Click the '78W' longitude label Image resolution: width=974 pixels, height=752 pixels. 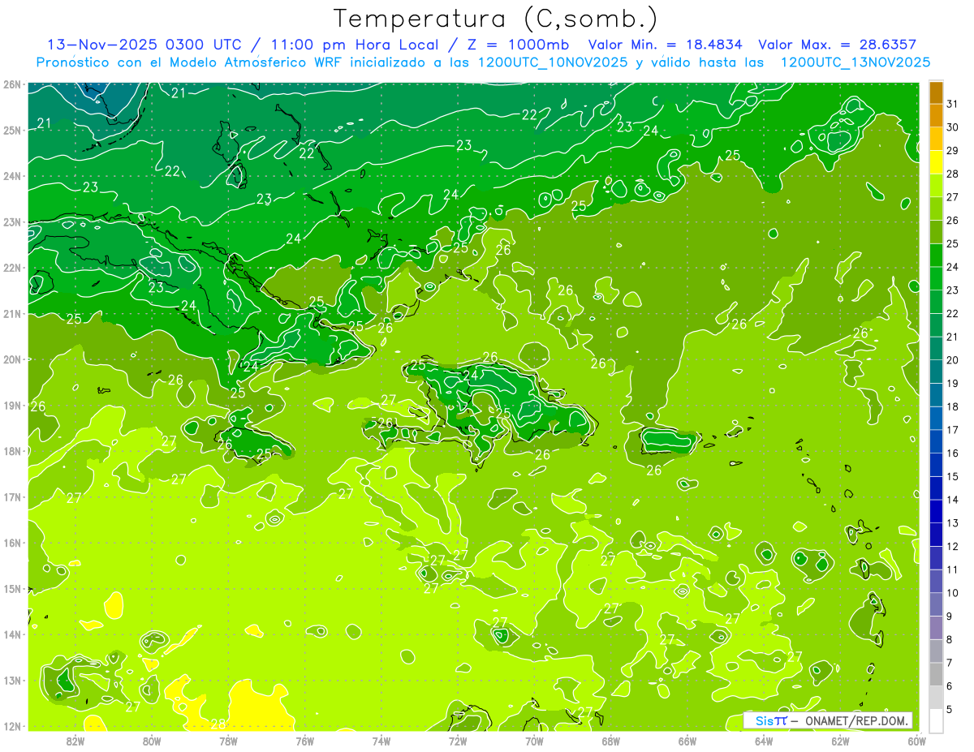[228, 740]
